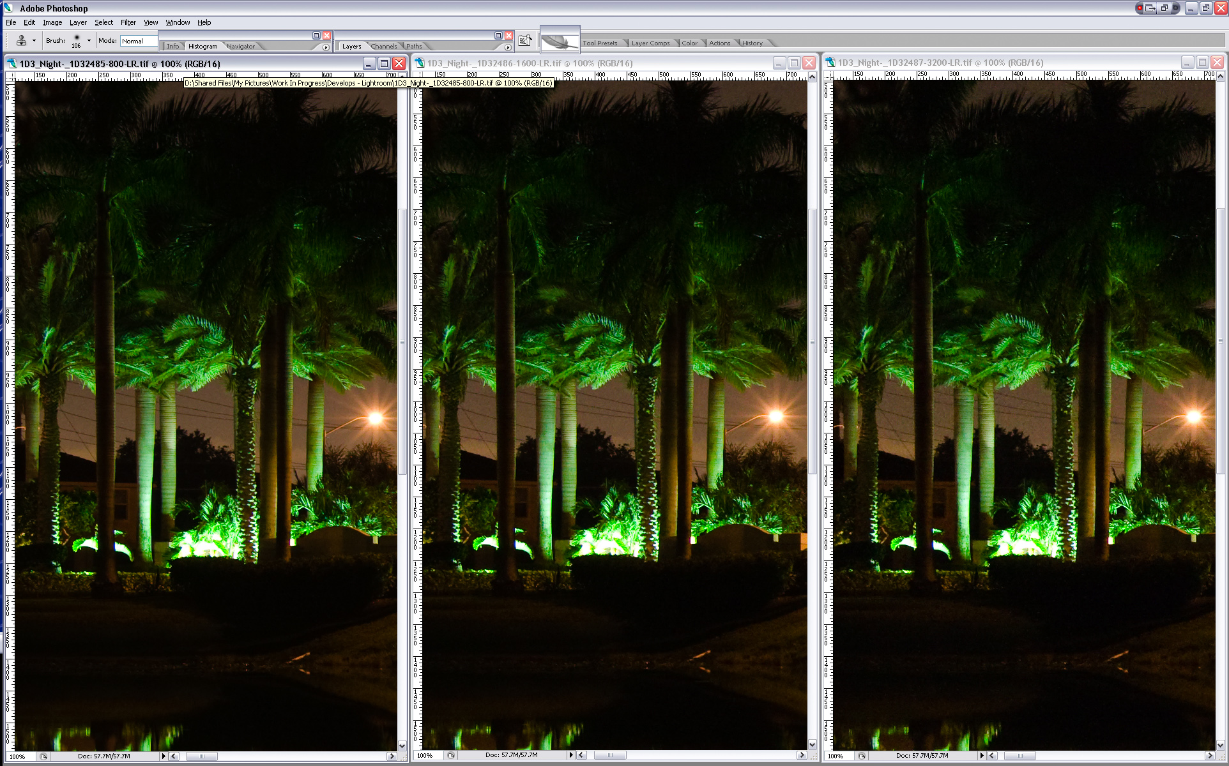Open the Layer Comps tab in palette well
Screen dimensions: 1229x766
coord(650,43)
